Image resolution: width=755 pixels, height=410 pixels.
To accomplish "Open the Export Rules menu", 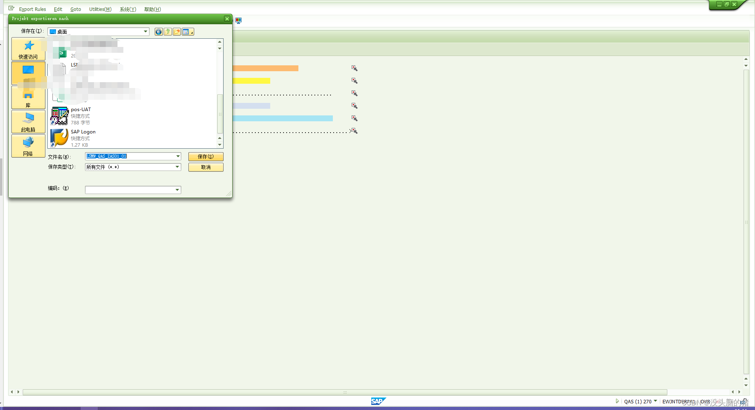I will click(x=33, y=9).
